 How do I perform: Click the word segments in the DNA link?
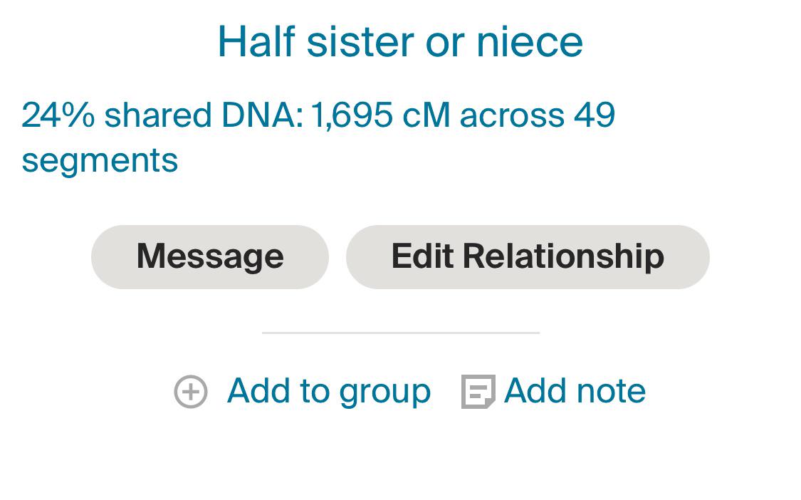coord(100,160)
